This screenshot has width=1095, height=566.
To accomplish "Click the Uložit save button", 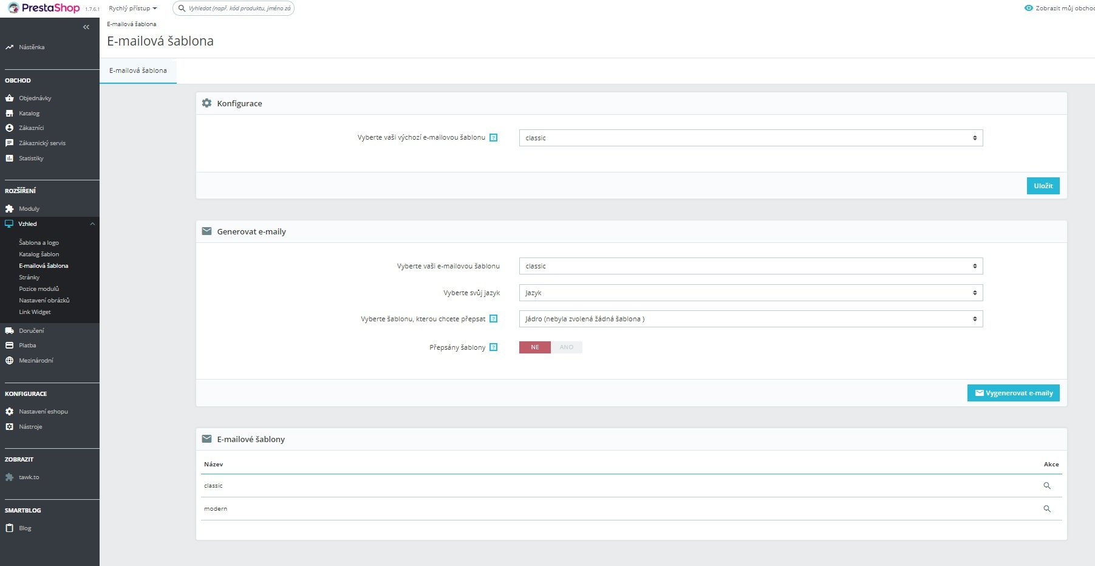I will [1043, 186].
